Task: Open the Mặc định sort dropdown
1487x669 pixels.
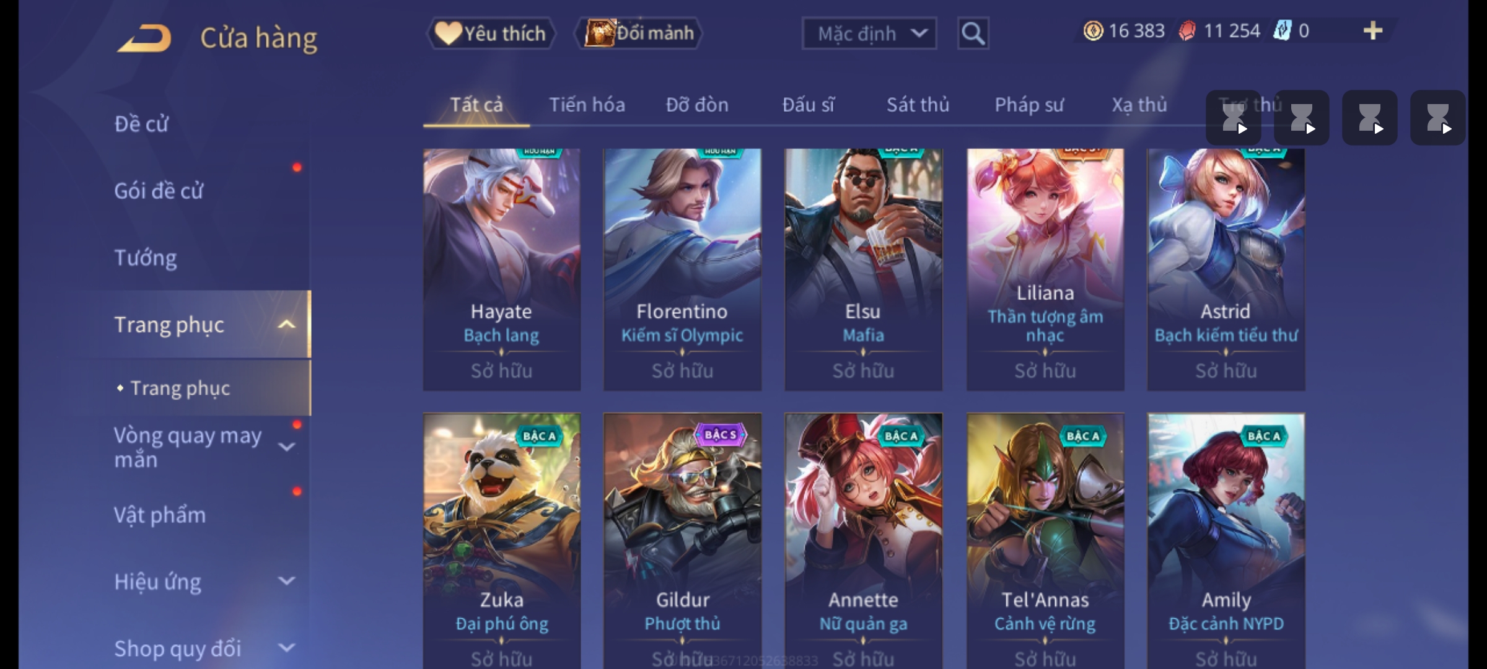Action: coord(869,33)
